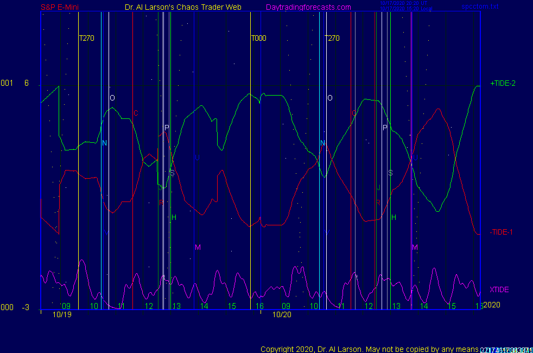
Task: Click the T270 marker above 10/20 session
Action: click(332, 39)
